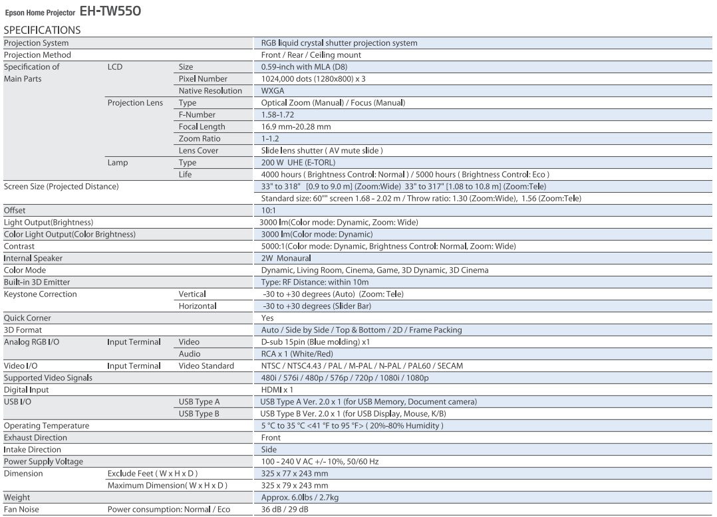Click 'Type: RF Distance: within 10m'
Image resolution: width=717 pixels, height=517 pixels.
coord(315,282)
